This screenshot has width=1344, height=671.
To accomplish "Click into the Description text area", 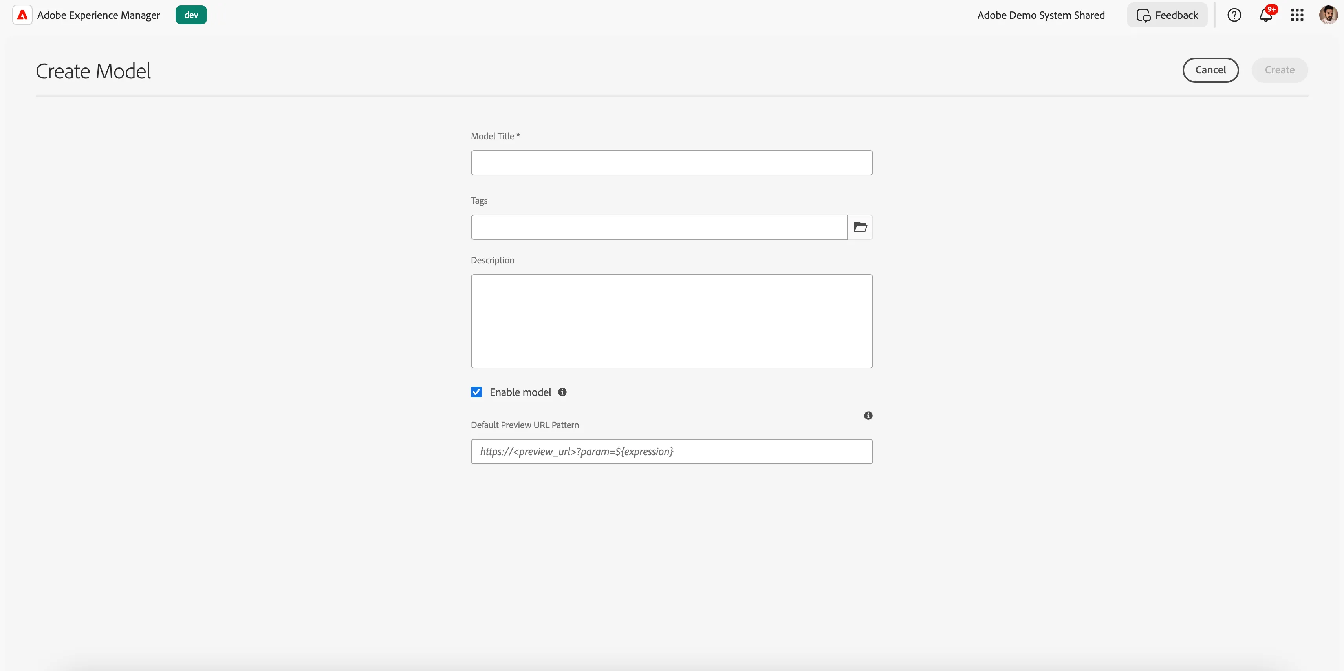I will pyautogui.click(x=672, y=321).
